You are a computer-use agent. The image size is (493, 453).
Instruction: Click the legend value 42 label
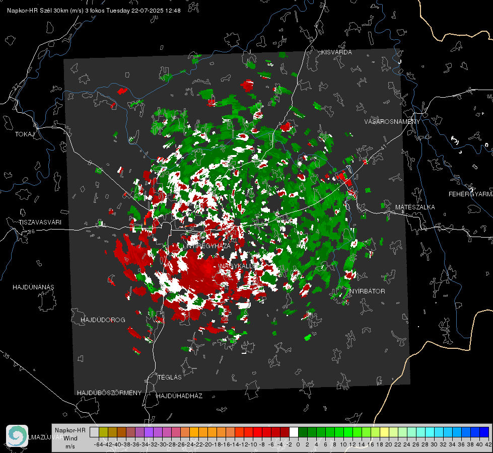click(488, 444)
